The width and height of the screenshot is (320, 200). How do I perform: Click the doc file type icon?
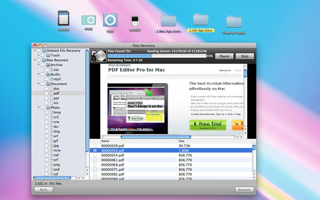52,88
